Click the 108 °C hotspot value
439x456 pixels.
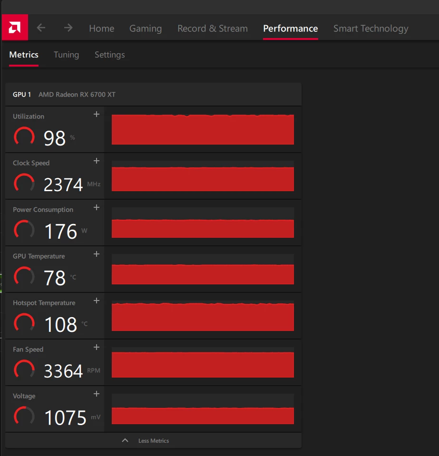coord(66,324)
